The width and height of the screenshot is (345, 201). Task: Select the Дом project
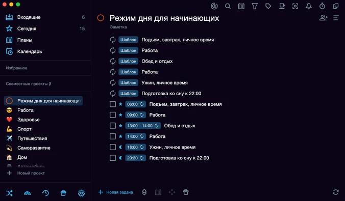point(43,157)
